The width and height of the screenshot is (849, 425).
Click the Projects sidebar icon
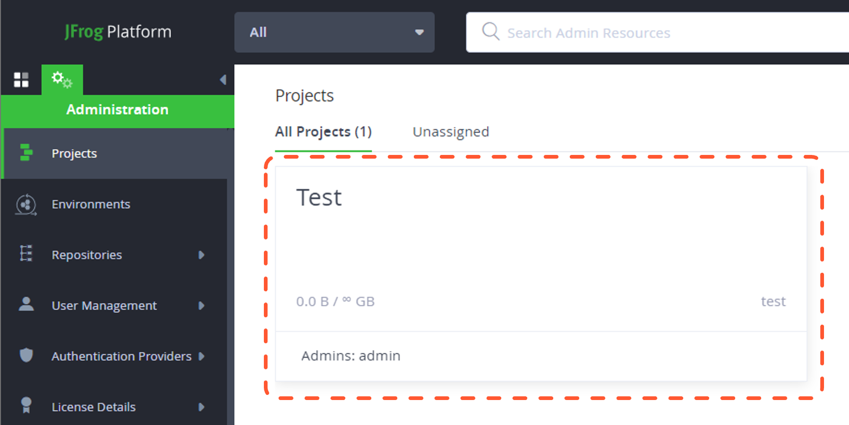pos(26,153)
